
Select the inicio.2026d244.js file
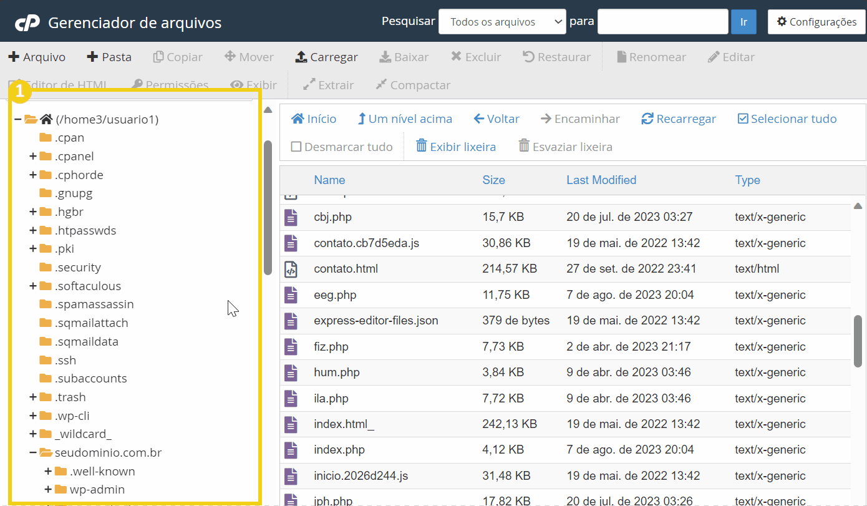coord(361,475)
